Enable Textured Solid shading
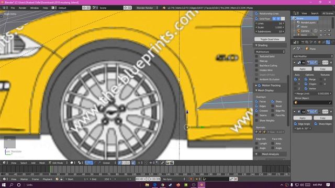This screenshot has width=335, height=188. tap(256, 56)
